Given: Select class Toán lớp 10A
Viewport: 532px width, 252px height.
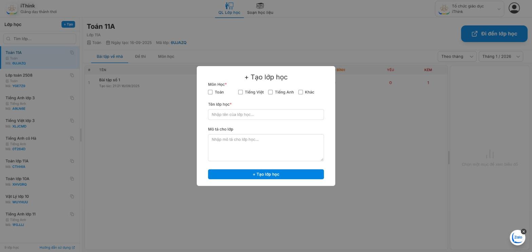Looking at the screenshot, I should coord(40,181).
